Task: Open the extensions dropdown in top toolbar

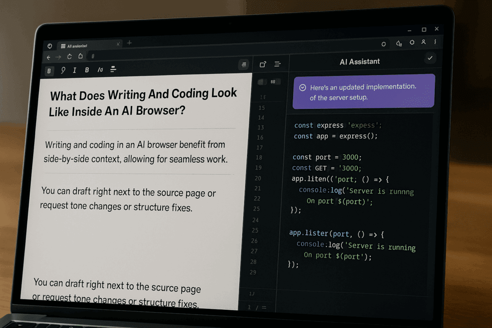Action: [399, 43]
